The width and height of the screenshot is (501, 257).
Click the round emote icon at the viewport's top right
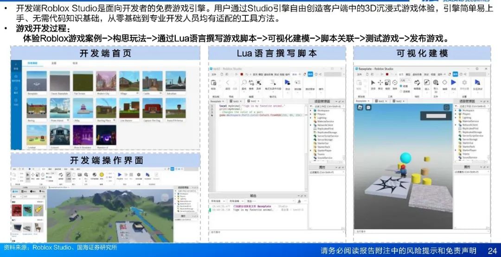tap(446, 107)
